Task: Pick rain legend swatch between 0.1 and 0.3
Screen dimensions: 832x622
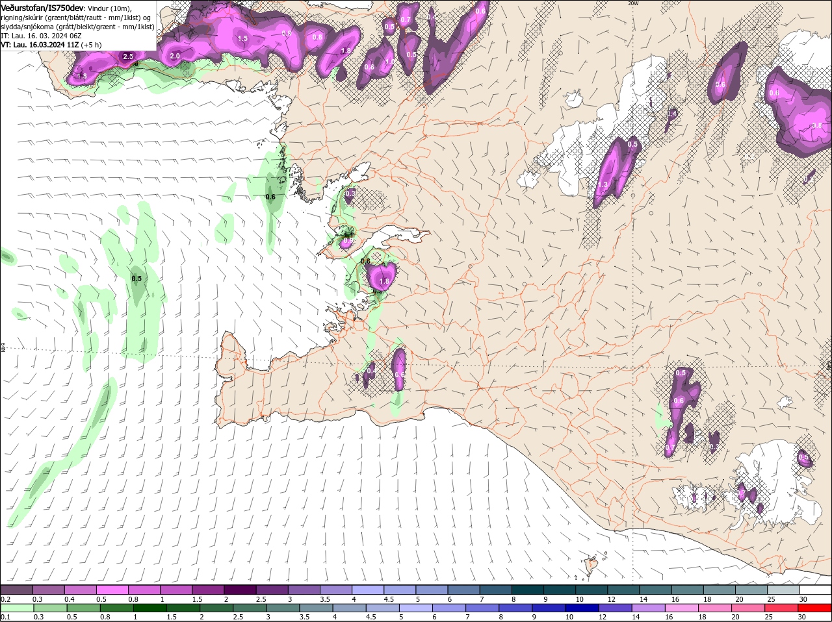Action: (17, 608)
